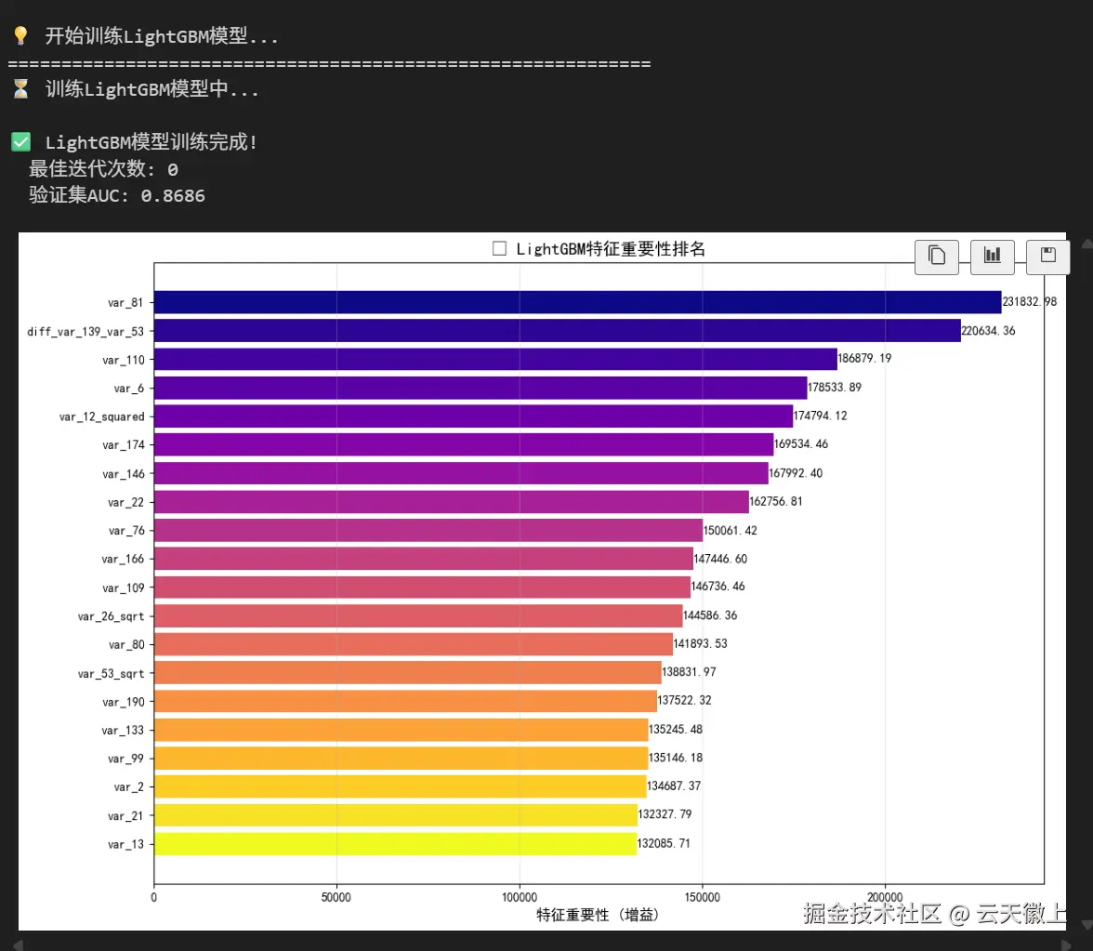Open the chart view icon
The height and width of the screenshot is (951, 1093).
(x=992, y=257)
